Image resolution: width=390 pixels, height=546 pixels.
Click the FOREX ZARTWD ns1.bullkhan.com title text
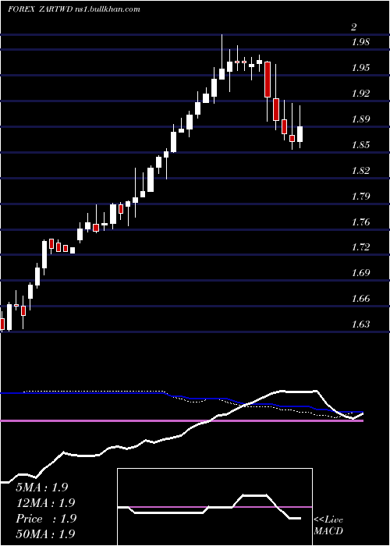pos(74,9)
